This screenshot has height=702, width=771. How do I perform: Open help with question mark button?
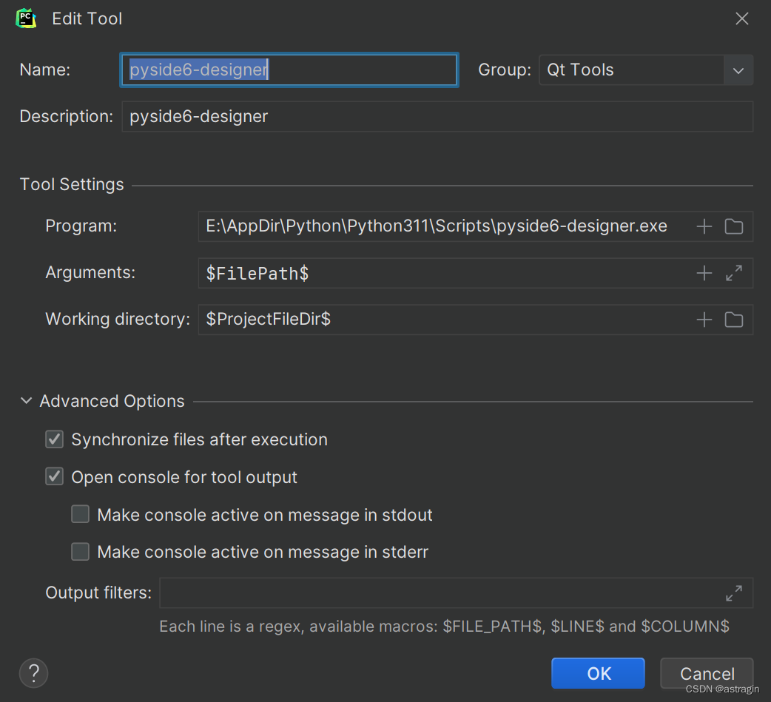tap(33, 673)
